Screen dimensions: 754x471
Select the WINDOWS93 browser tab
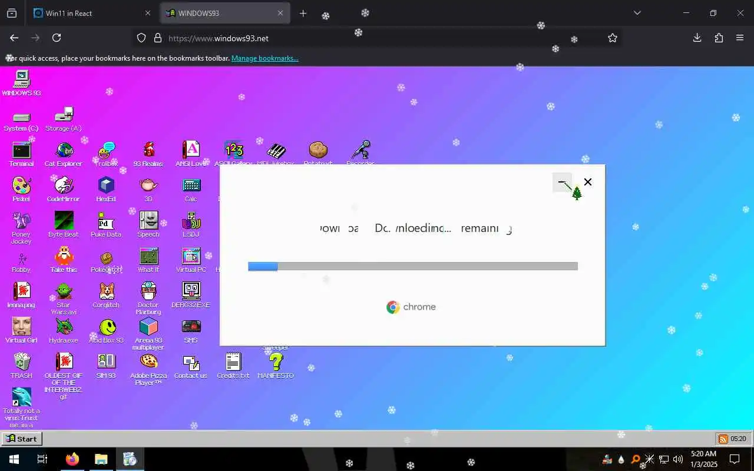(225, 13)
